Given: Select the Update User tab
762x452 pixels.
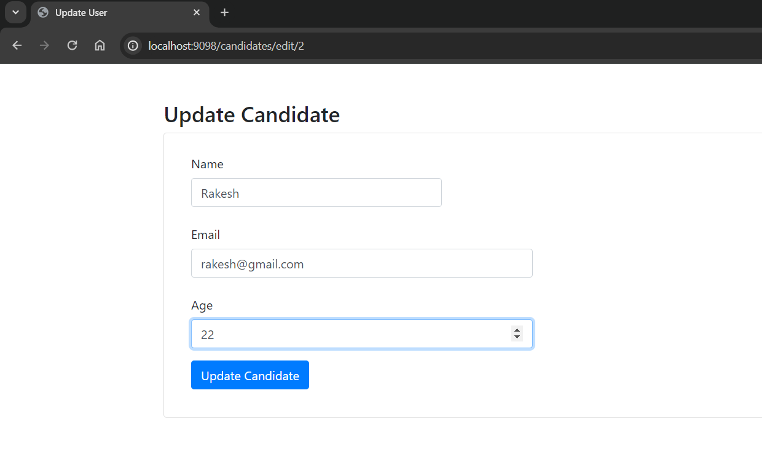Looking at the screenshot, I should (x=120, y=13).
